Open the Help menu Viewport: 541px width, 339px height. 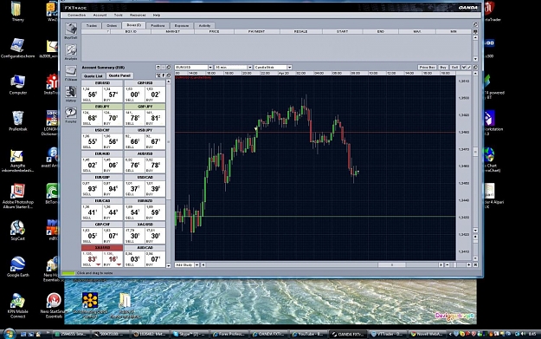tap(157, 16)
